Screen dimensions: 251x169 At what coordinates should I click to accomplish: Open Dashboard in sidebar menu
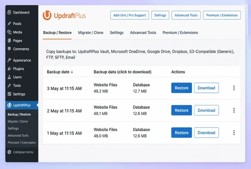(x=21, y=12)
